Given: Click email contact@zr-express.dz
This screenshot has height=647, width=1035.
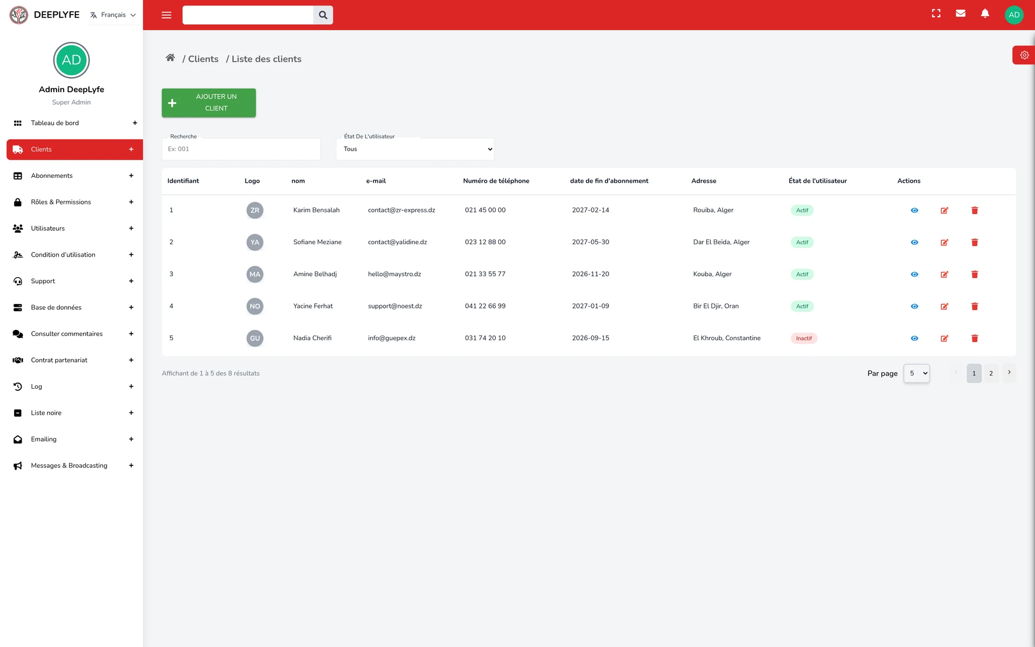Looking at the screenshot, I should 401,210.
